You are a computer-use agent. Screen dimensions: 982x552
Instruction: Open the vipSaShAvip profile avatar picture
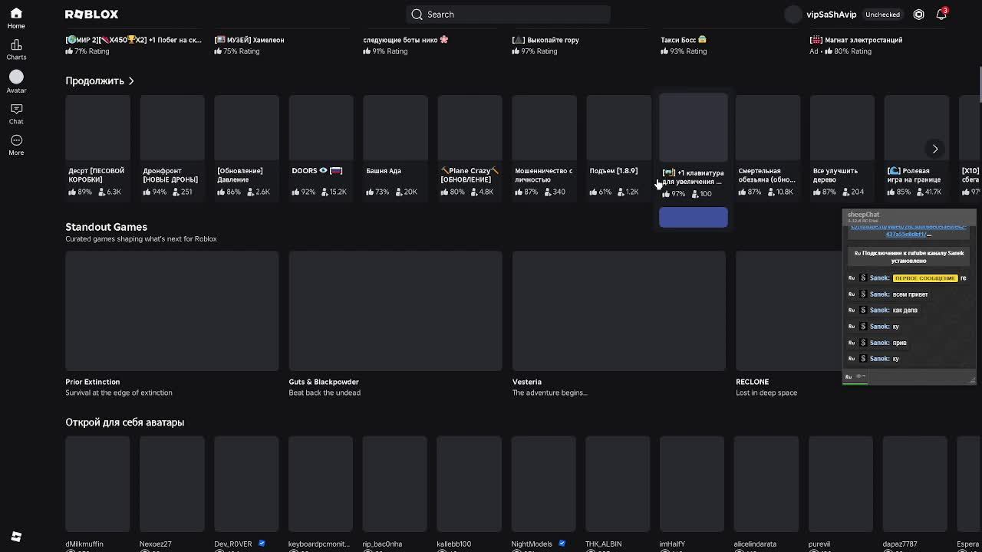click(793, 15)
